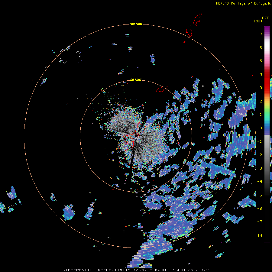Click the [dB] unit label

(258, 21)
